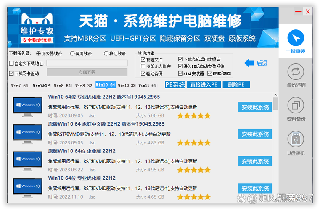The height and width of the screenshot is (210, 320).
Task: Click star rating of 家庭中文版 entry
Action: (x=194, y=143)
